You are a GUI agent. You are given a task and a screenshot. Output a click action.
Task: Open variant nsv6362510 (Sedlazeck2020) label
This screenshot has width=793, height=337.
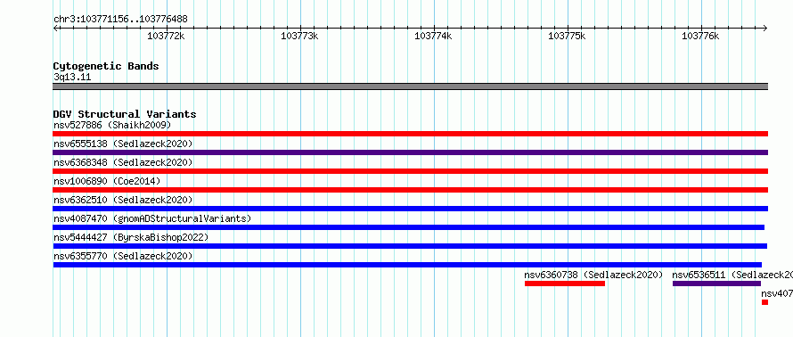click(123, 200)
